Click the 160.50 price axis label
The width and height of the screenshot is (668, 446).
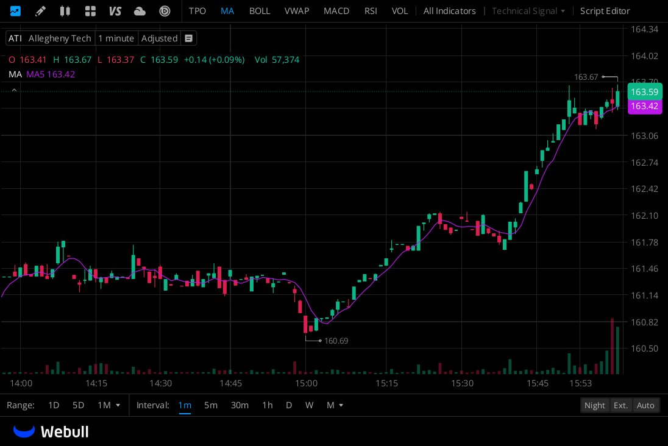[645, 349]
